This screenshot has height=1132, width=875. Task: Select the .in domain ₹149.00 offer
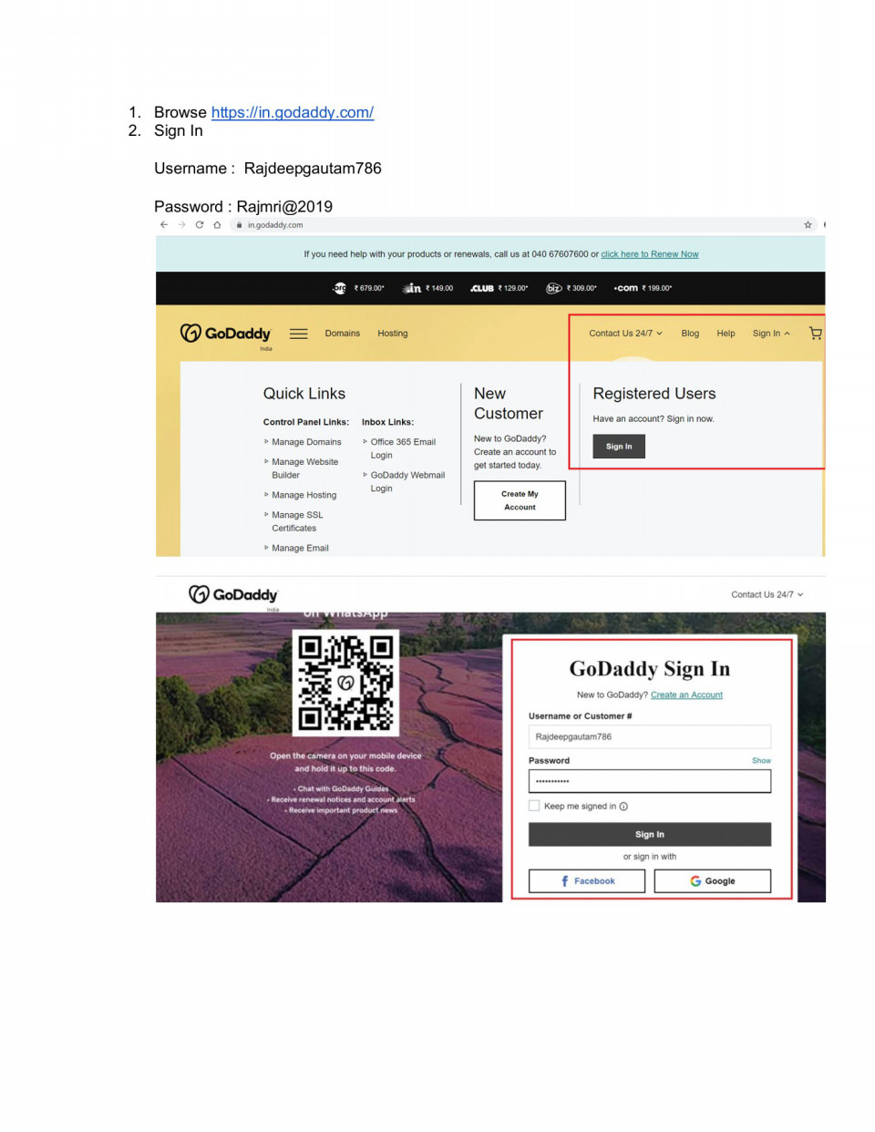tap(428, 288)
